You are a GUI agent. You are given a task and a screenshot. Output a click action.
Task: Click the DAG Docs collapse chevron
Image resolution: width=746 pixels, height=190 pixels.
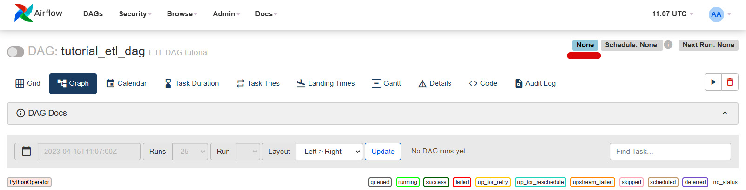coord(725,113)
